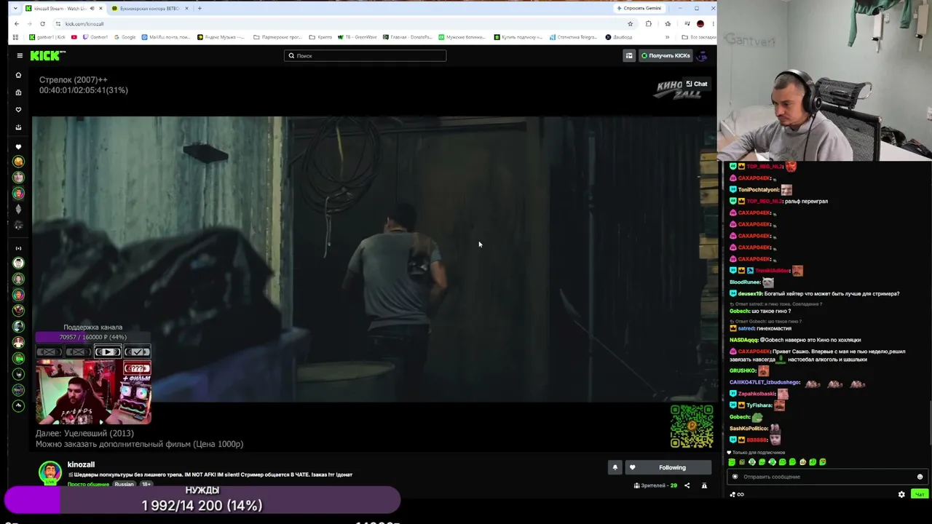Open the channel points icon below chat input
Screen dimensions: 932x524
pos(736,494)
